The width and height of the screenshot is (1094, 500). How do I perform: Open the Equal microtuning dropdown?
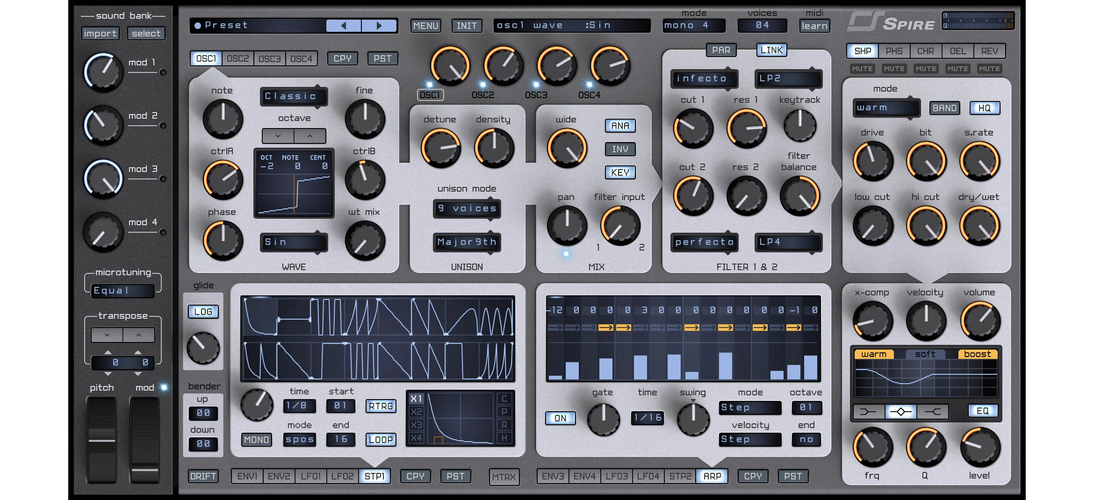[x=122, y=291]
